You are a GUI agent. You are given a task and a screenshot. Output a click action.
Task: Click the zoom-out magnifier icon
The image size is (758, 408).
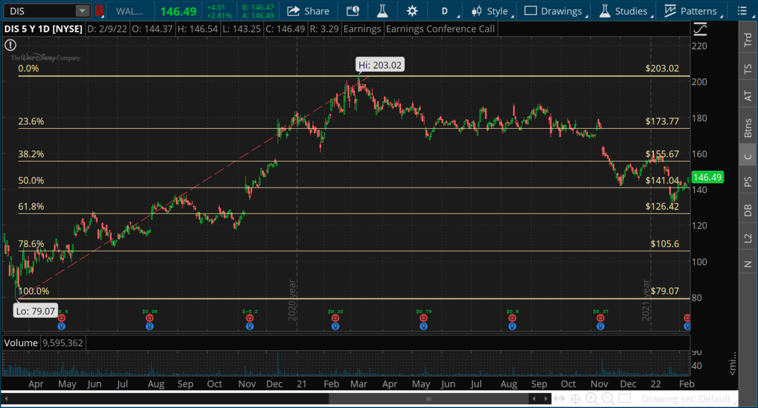tap(608, 399)
